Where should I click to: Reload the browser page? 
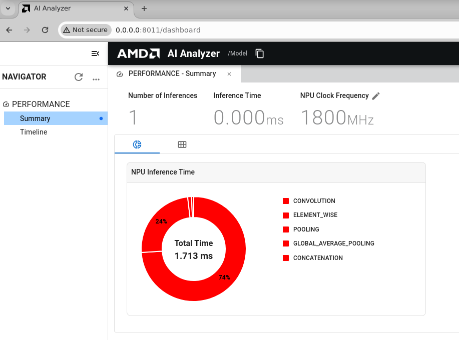point(45,30)
